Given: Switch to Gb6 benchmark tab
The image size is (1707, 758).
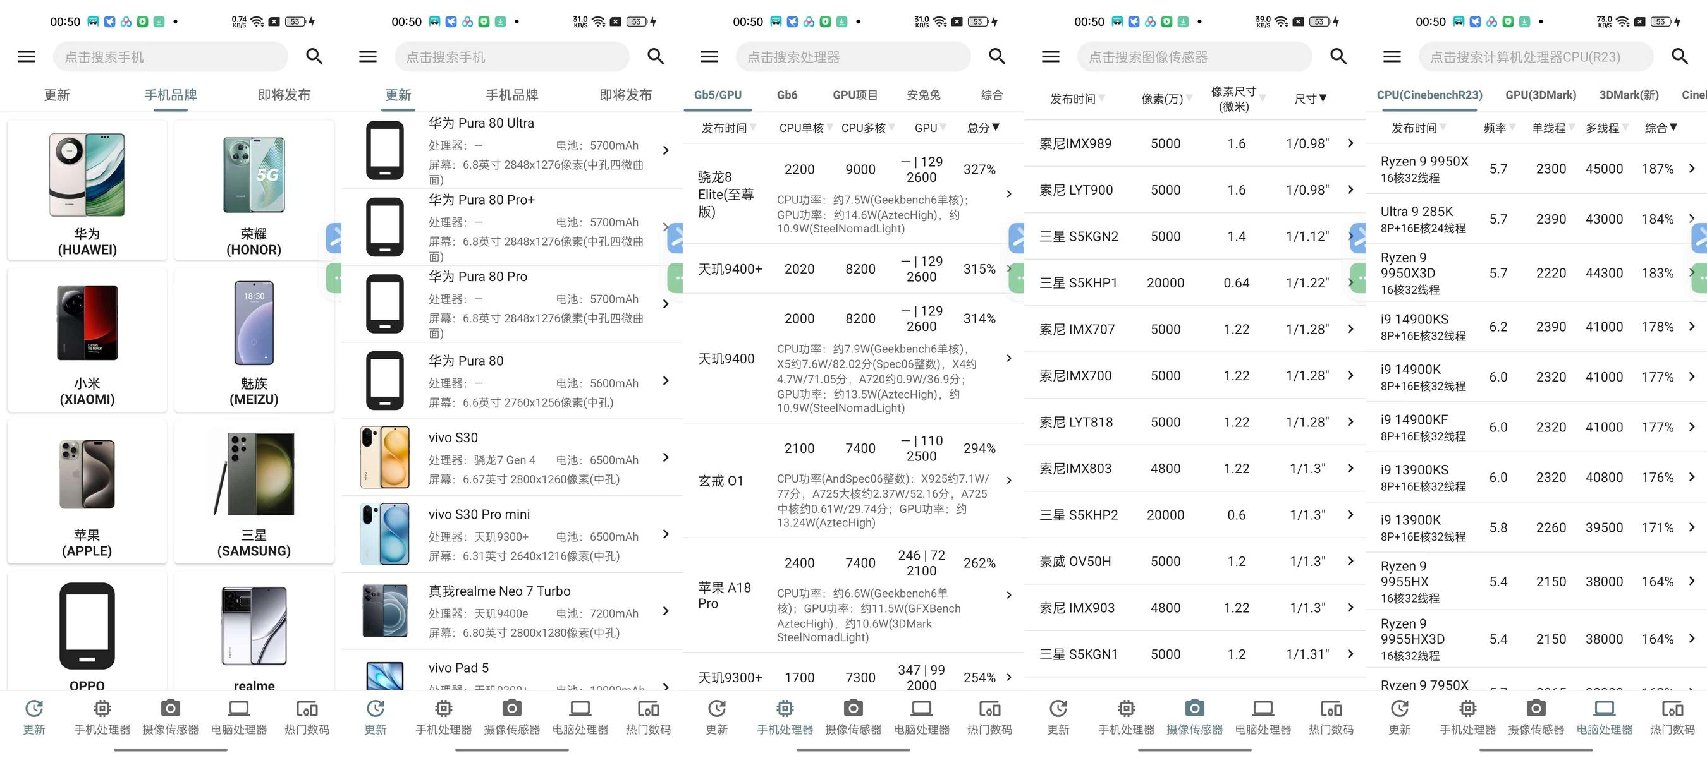Looking at the screenshot, I should click(x=786, y=95).
